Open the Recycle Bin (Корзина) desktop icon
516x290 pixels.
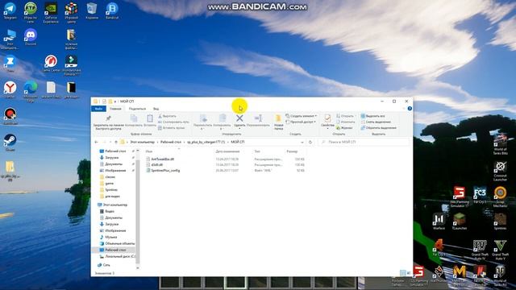click(91, 10)
